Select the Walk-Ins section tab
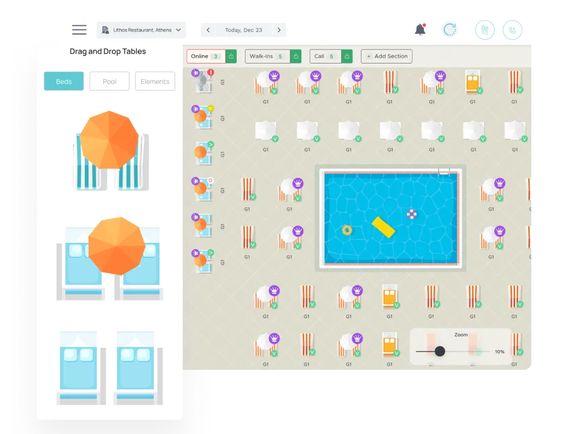This screenshot has height=434, width=569. [268, 57]
